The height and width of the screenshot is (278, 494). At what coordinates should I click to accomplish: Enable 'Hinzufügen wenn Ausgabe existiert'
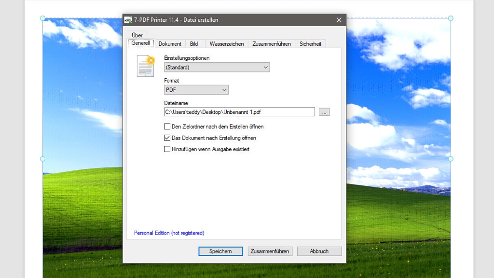click(166, 149)
